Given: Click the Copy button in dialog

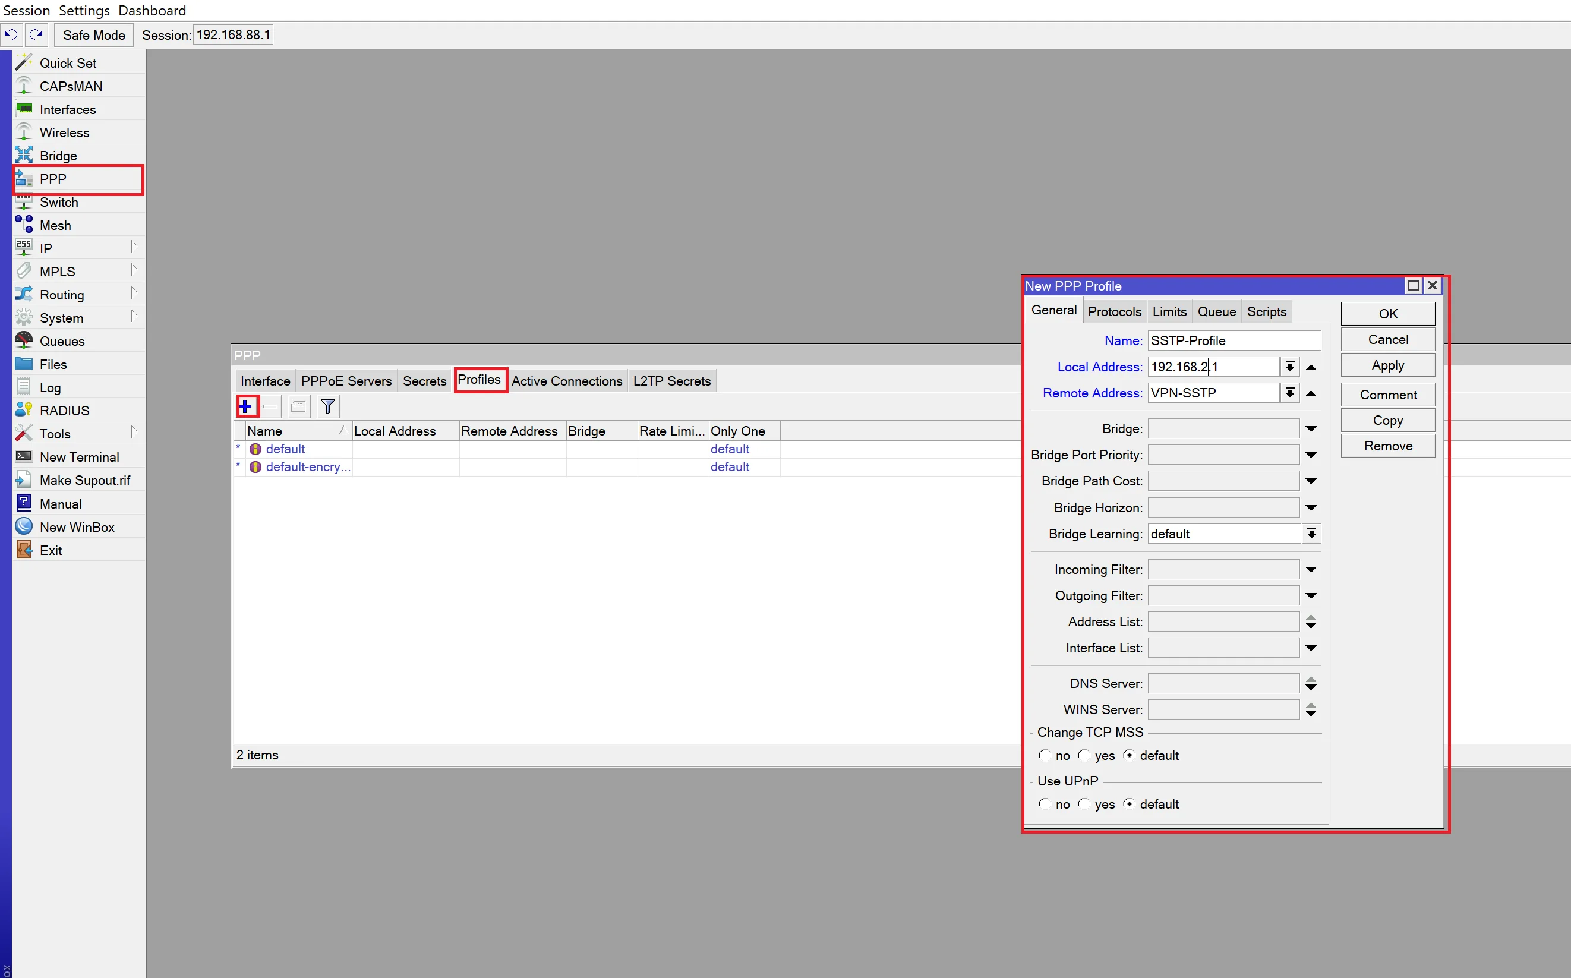Looking at the screenshot, I should coord(1388,421).
